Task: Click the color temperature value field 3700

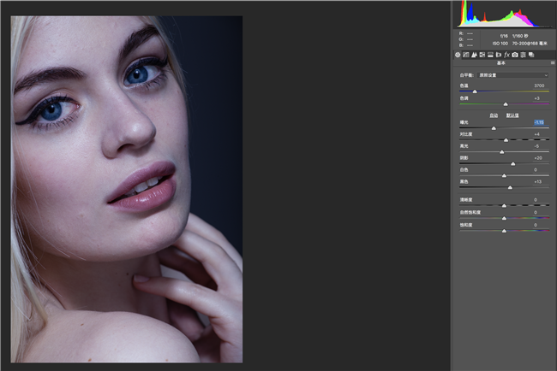Action: pyautogui.click(x=539, y=85)
